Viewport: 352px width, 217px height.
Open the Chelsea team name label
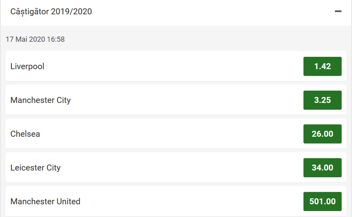[x=25, y=134]
